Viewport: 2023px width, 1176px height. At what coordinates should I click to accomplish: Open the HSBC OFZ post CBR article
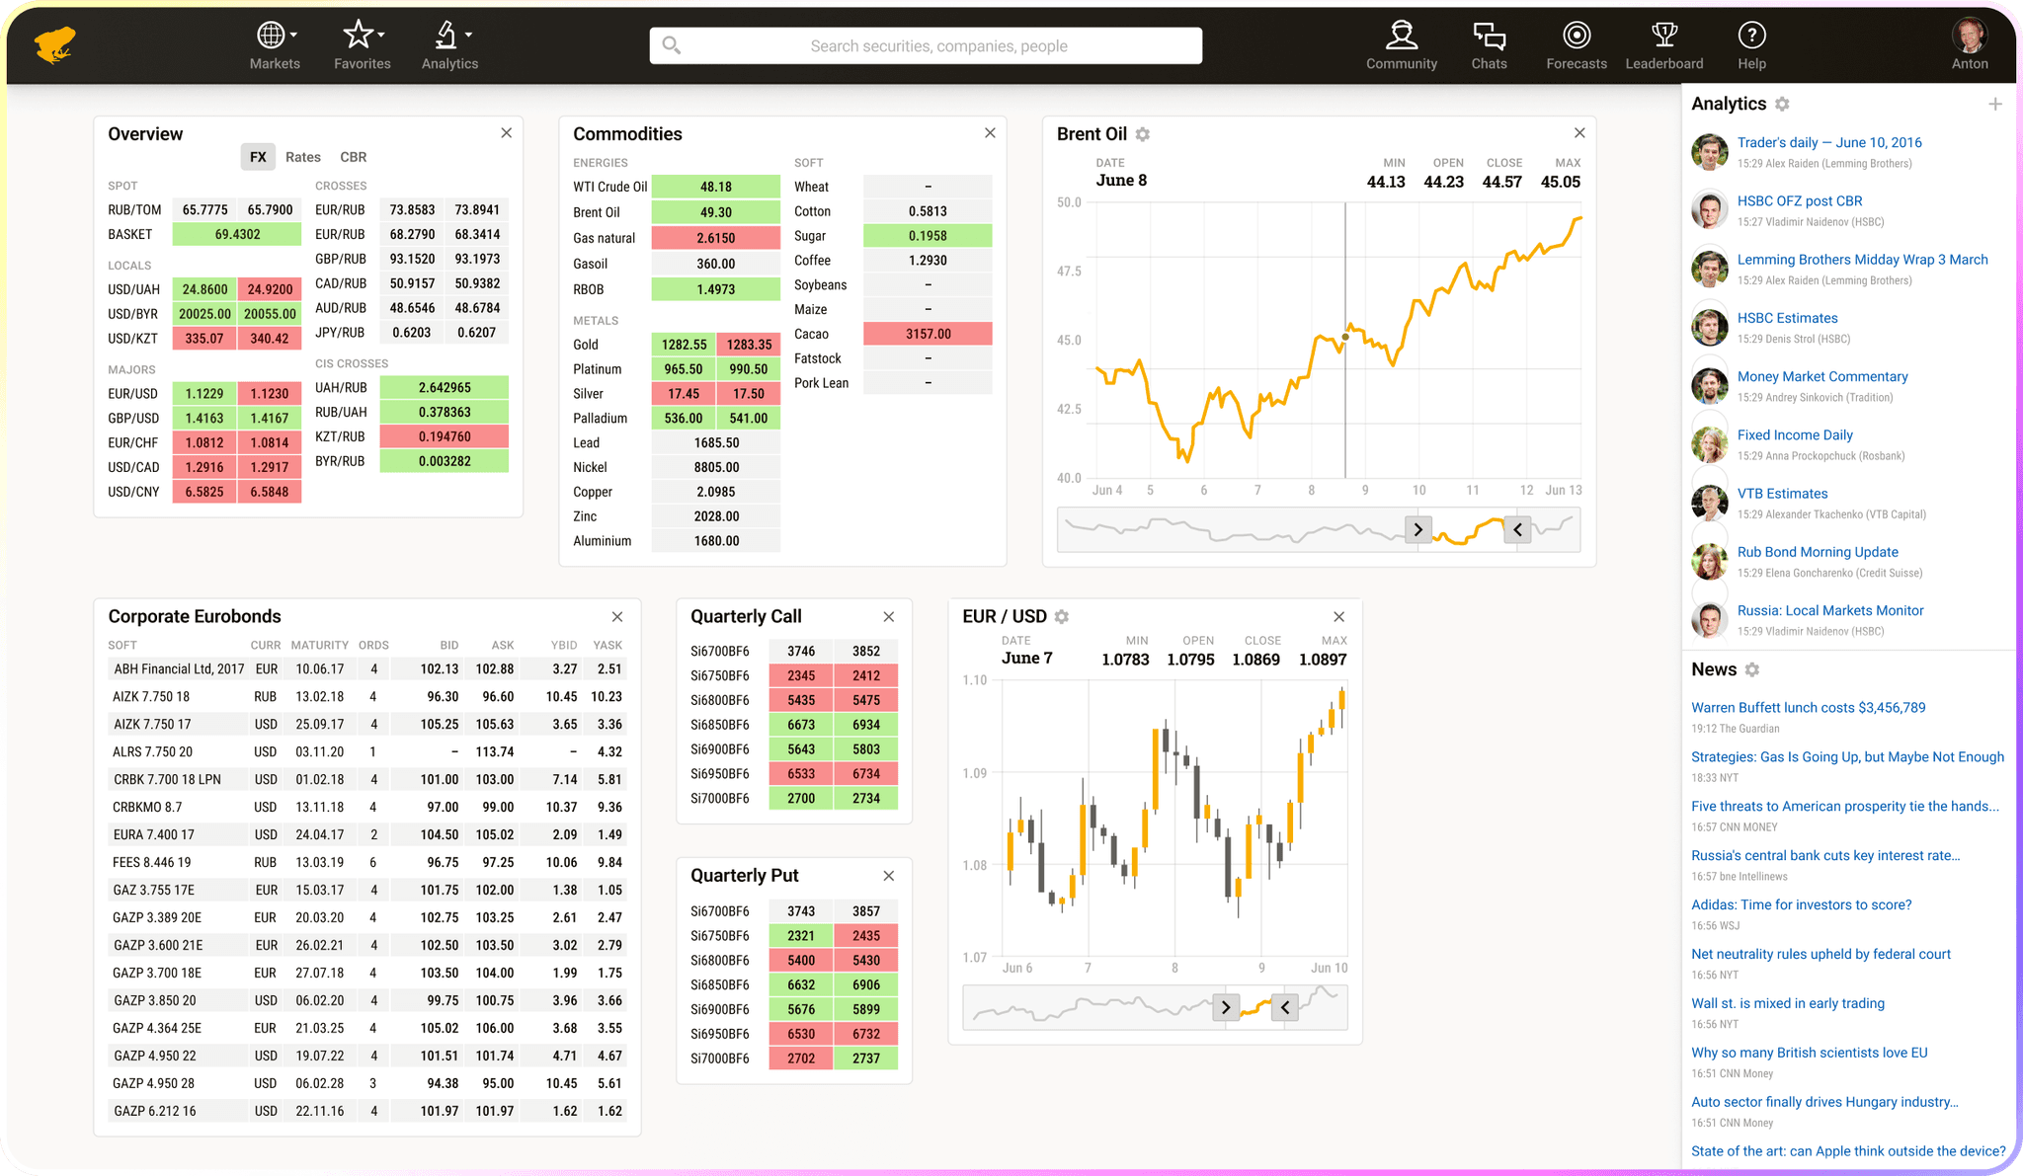[x=1799, y=200]
